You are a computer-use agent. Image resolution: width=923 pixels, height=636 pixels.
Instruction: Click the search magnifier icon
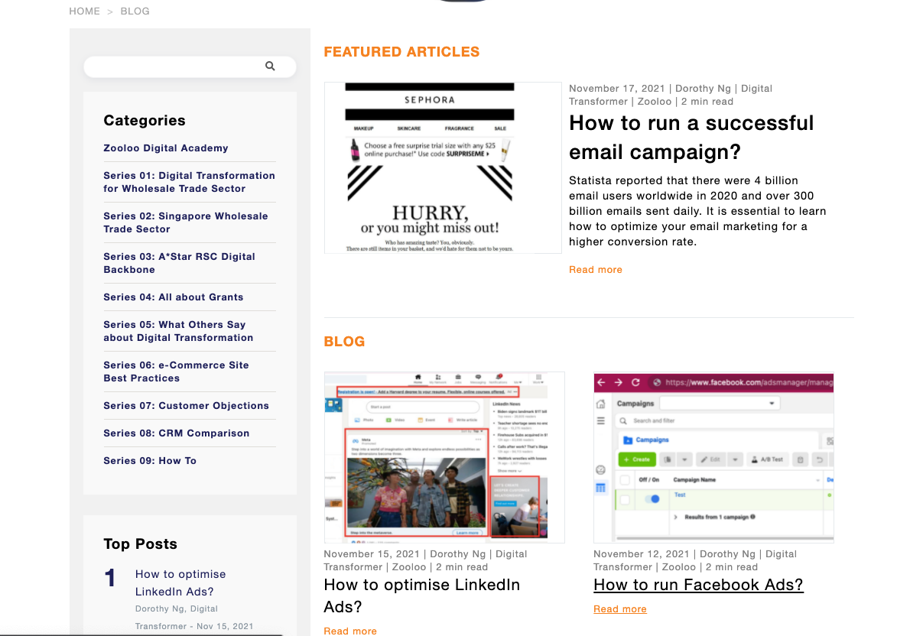[270, 67]
